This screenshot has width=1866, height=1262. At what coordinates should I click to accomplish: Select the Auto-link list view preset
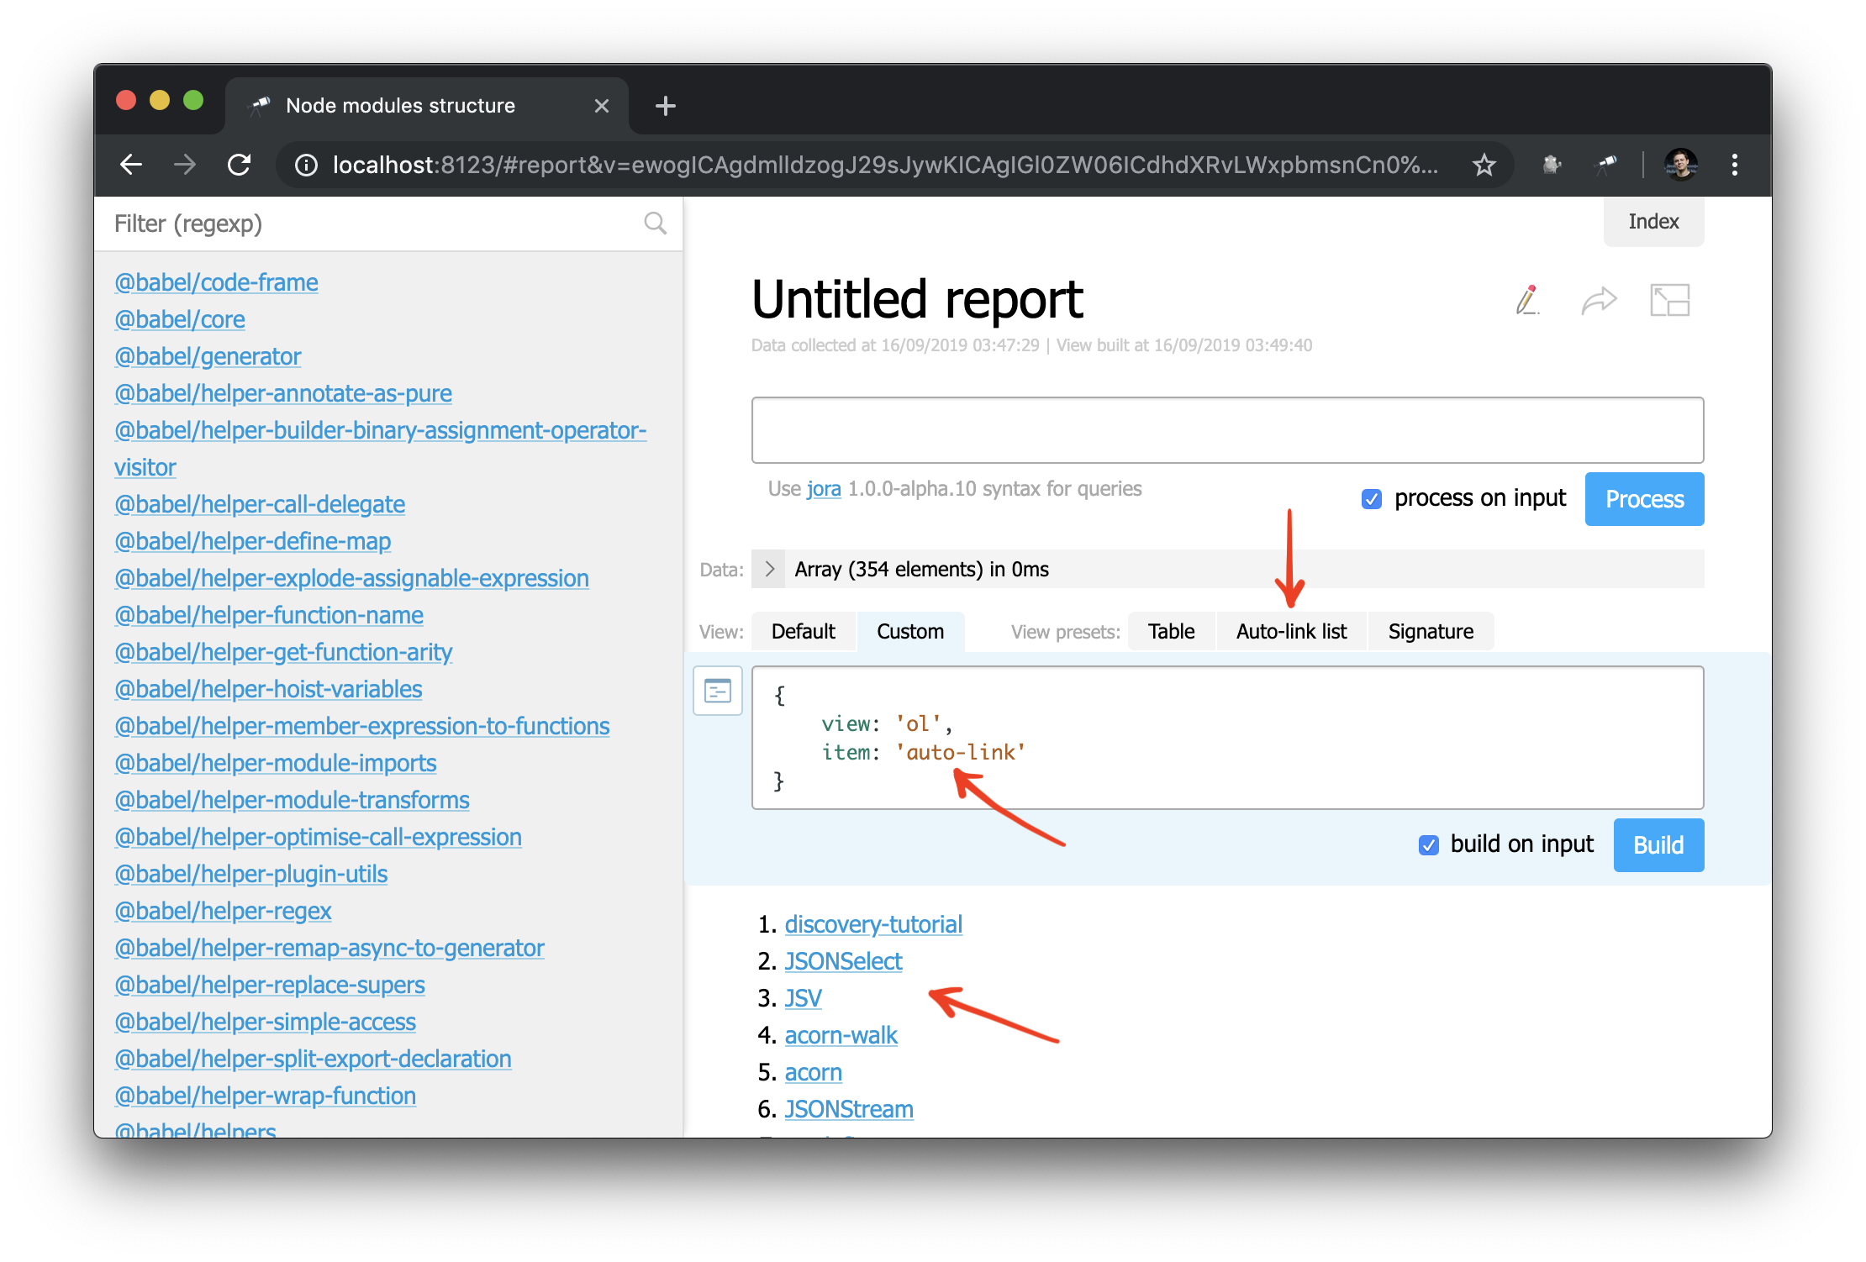[x=1291, y=632]
